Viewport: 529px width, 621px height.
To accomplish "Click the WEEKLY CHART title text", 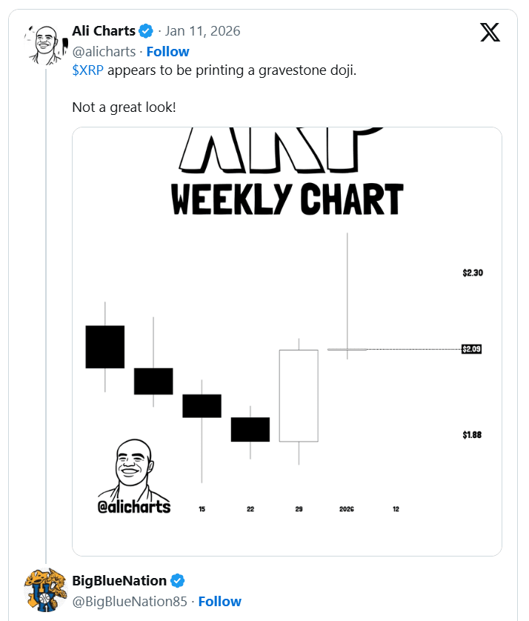I will [x=287, y=200].
